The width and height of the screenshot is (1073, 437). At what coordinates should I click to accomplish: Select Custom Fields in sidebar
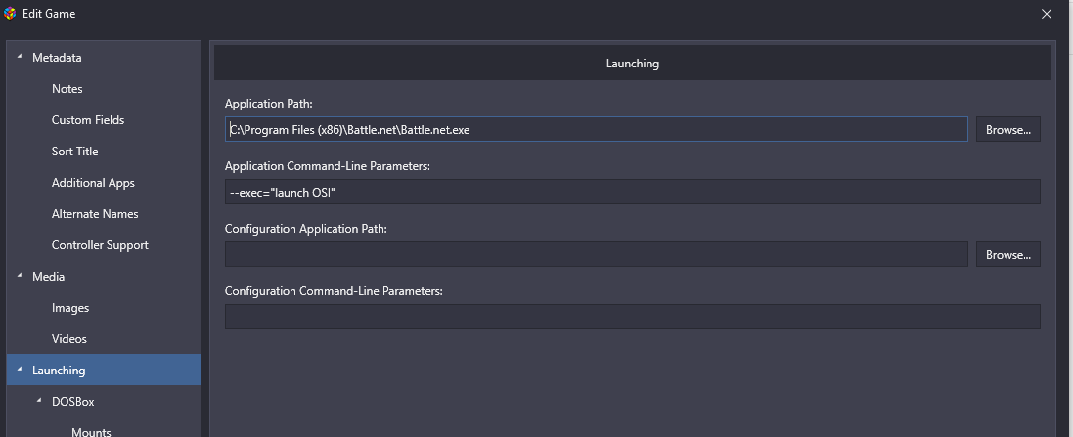[x=88, y=120]
